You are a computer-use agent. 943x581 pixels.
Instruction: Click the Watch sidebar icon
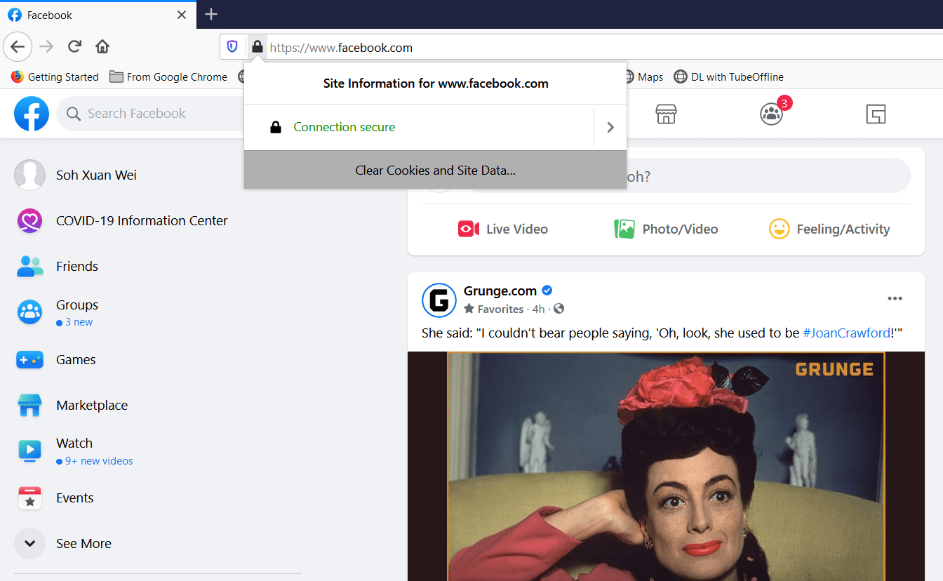29,450
